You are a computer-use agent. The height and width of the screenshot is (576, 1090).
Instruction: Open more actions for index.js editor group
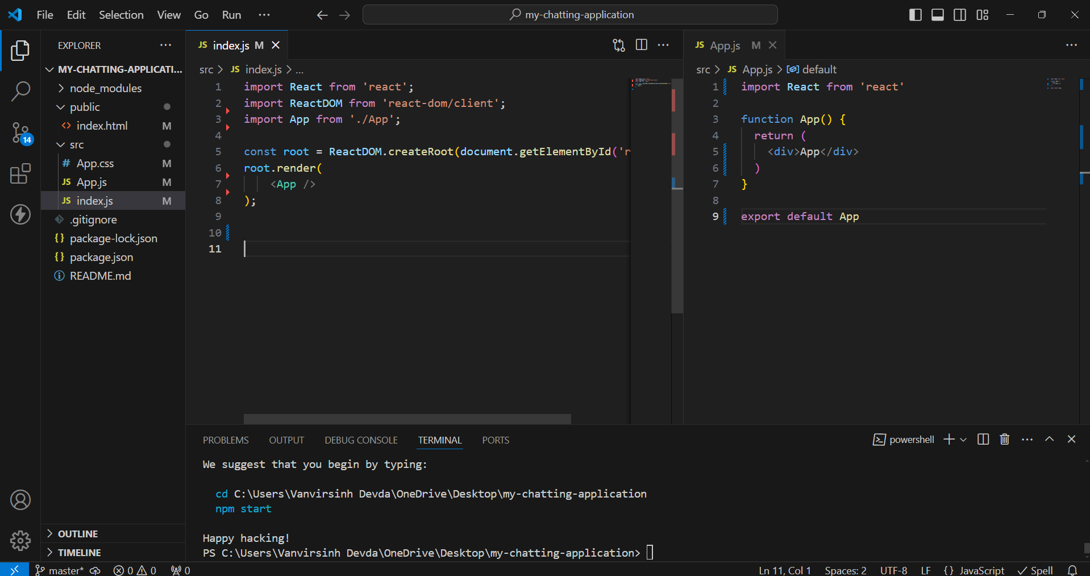[x=663, y=45]
